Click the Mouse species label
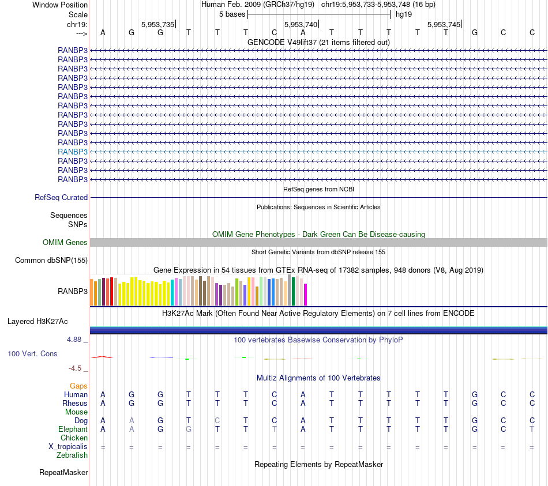The image size is (548, 486). click(76, 412)
